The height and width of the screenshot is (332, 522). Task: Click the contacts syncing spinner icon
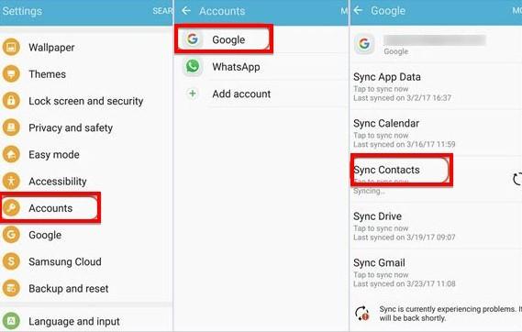coord(517,179)
